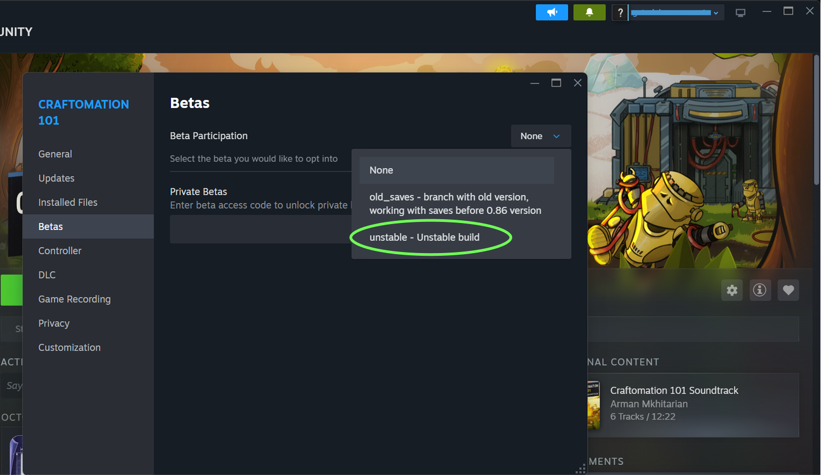
Task: Click the Big Picture monitor icon
Action: tap(740, 12)
